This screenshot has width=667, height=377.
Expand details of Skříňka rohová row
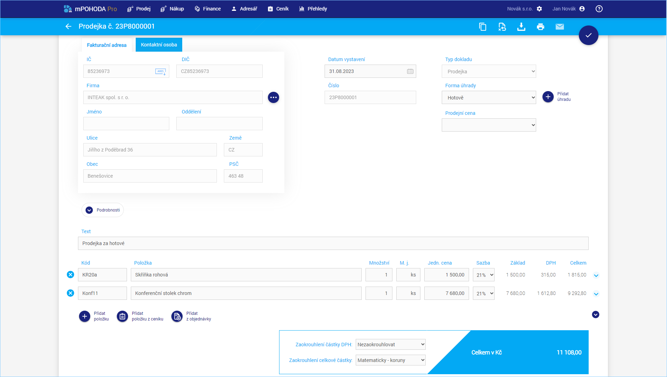[x=596, y=275]
